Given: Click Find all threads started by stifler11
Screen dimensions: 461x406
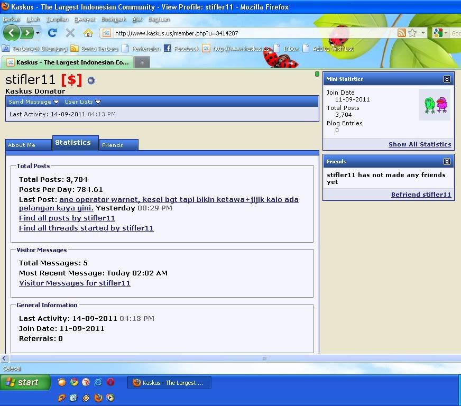Looking at the screenshot, I should [x=86, y=228].
